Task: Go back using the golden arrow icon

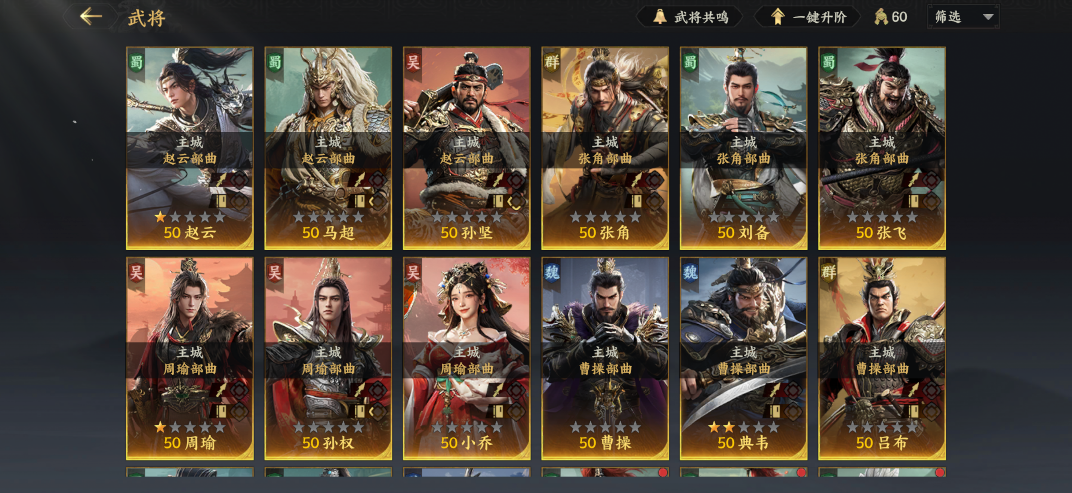Action: 91,17
